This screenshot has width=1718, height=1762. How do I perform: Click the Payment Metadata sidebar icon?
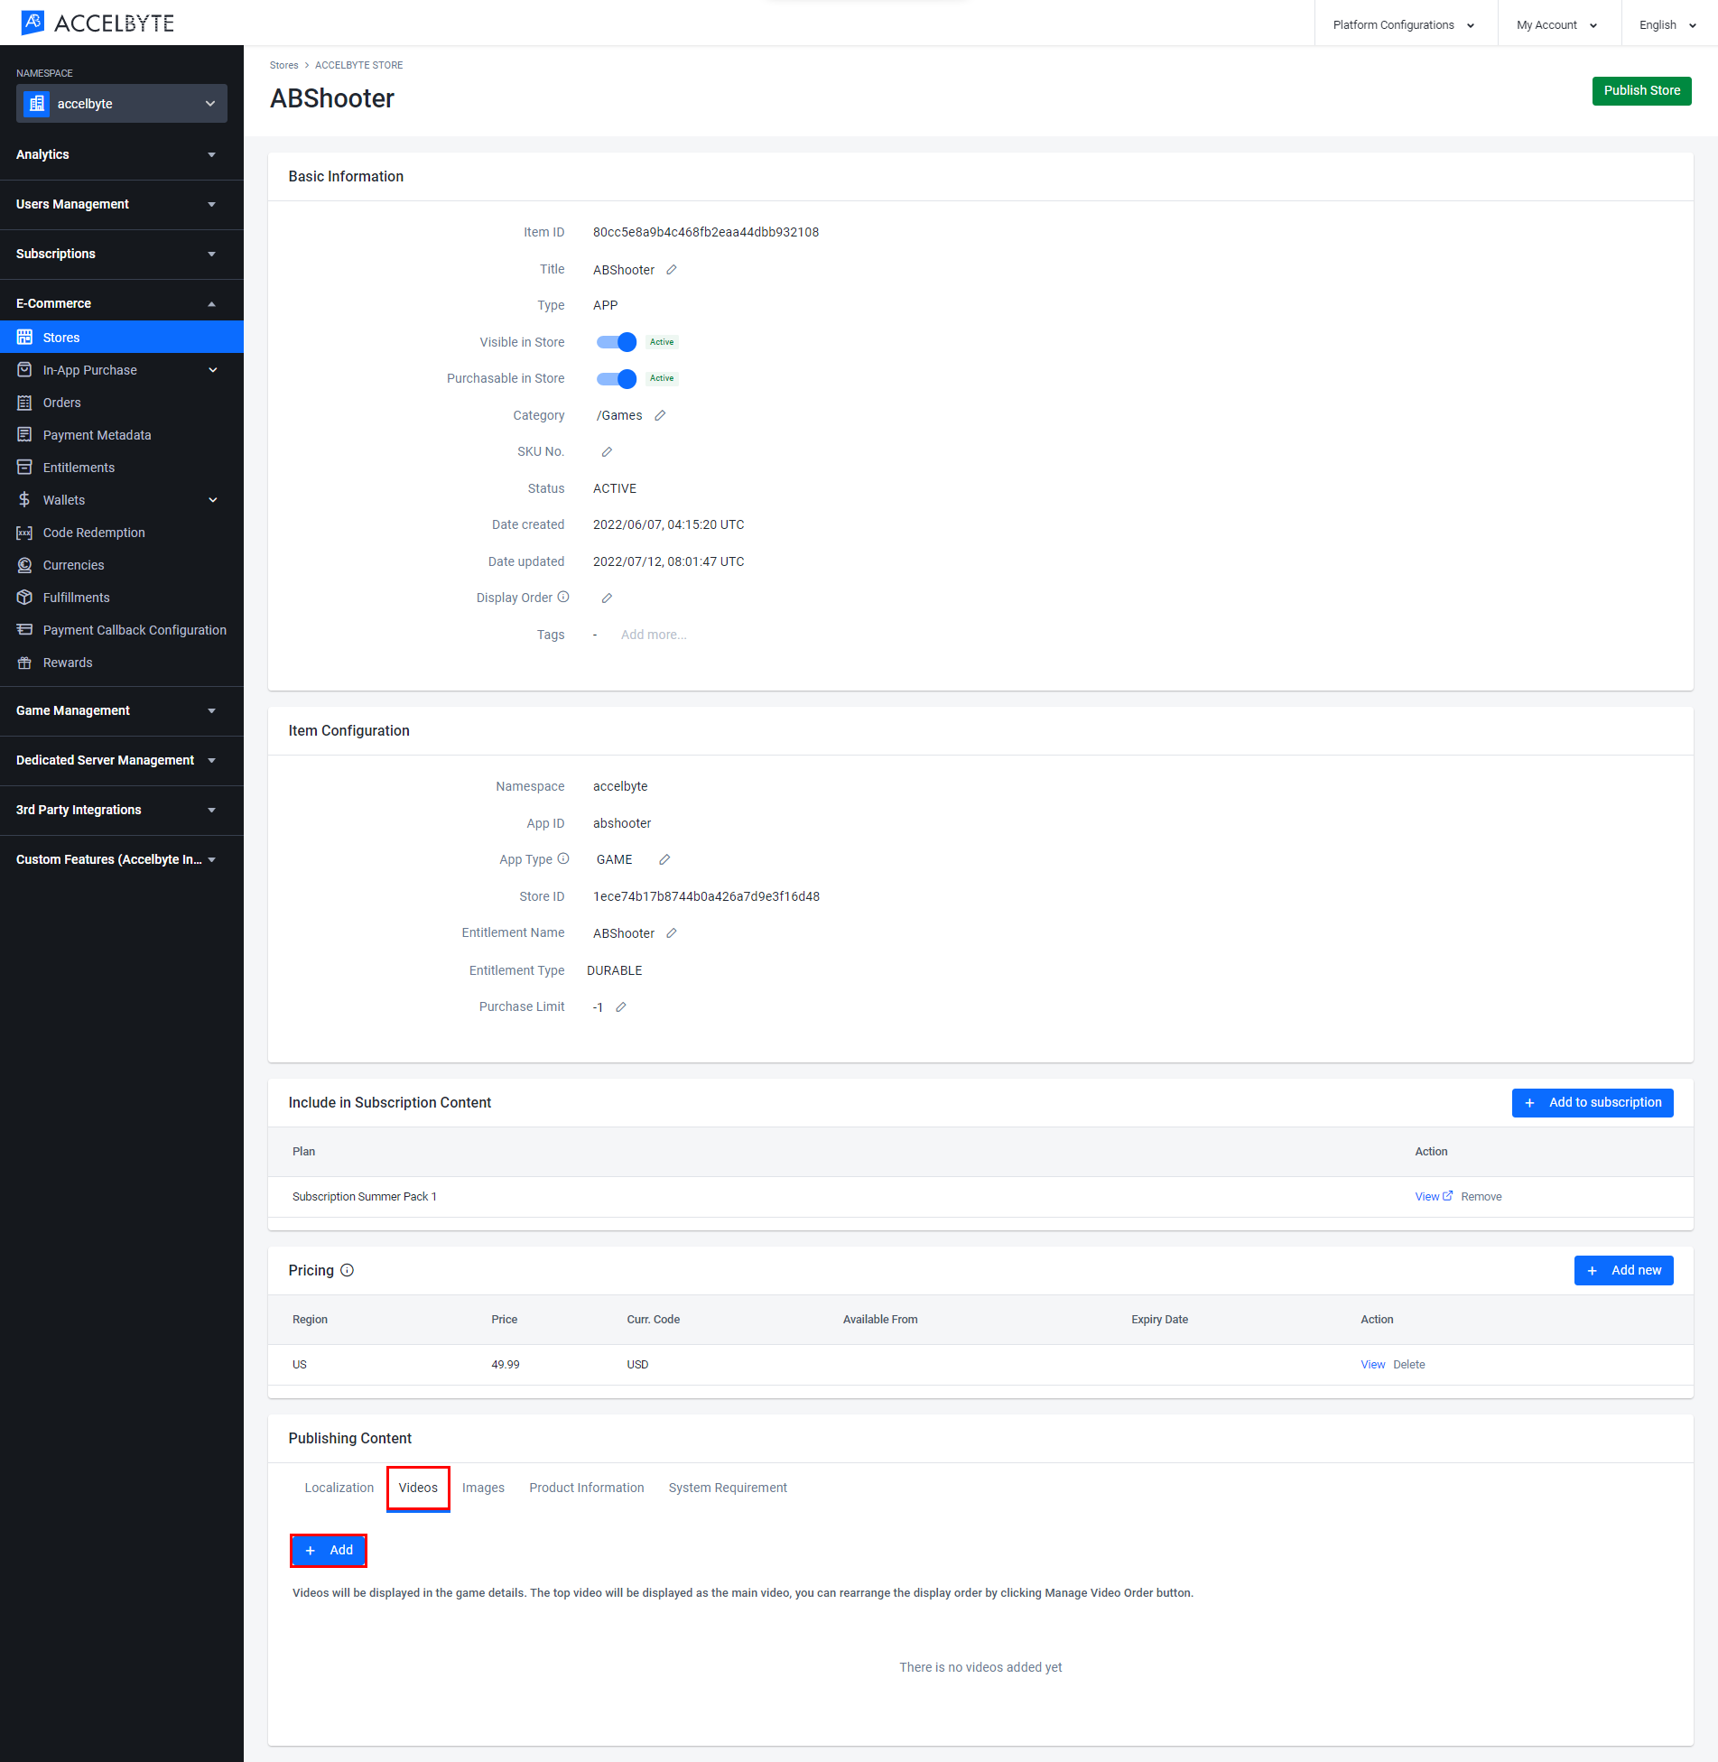click(24, 435)
